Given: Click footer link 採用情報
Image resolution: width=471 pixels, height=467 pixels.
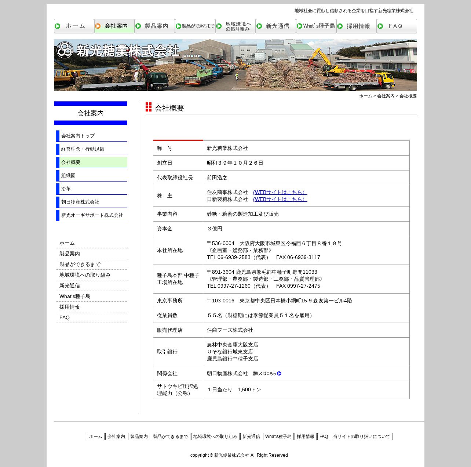Looking at the screenshot, I should [x=306, y=437].
